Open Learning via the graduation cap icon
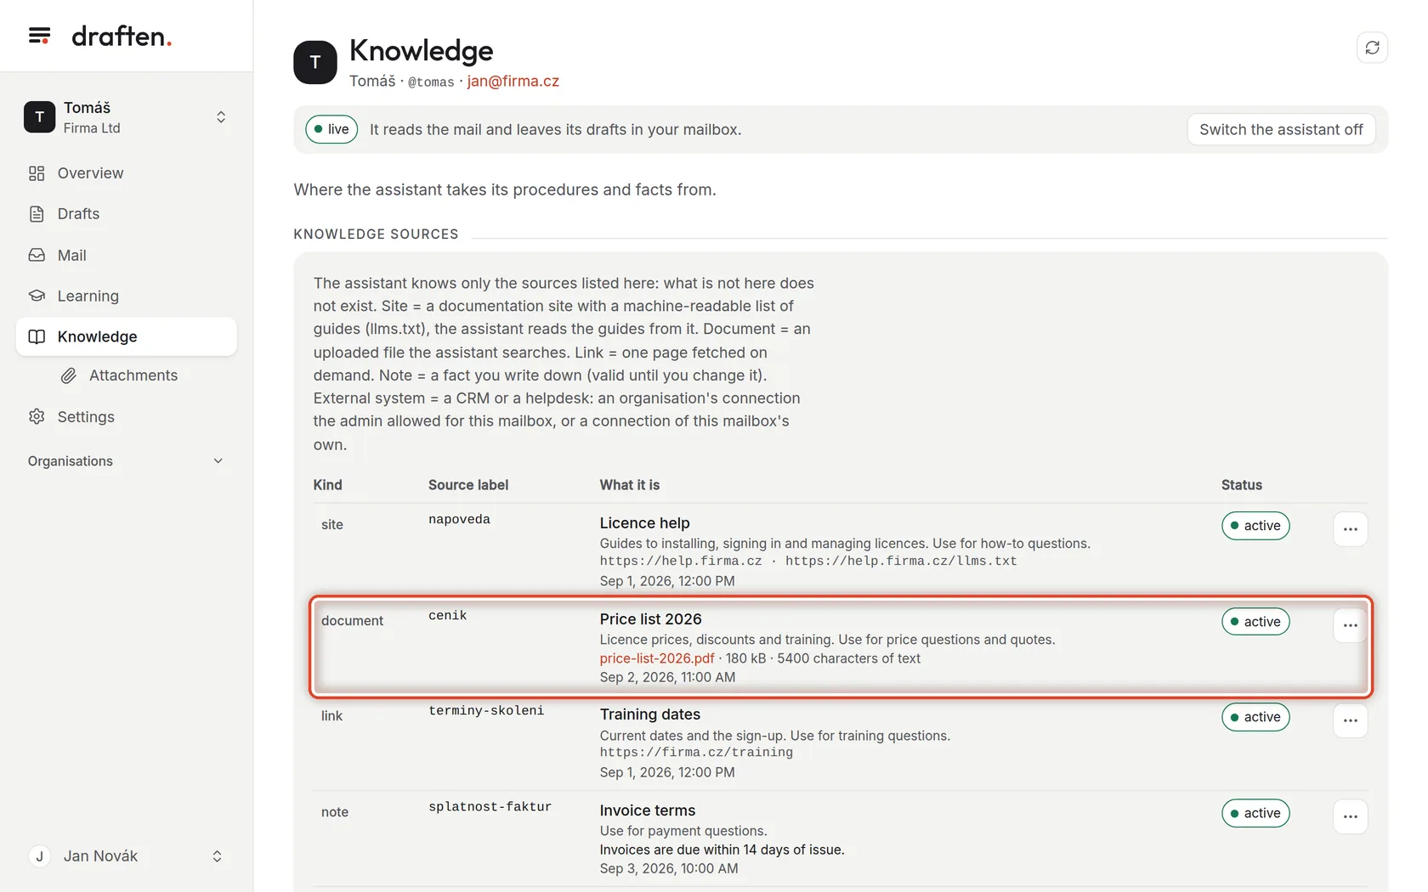Viewport: 1428px width, 892px height. 37,296
